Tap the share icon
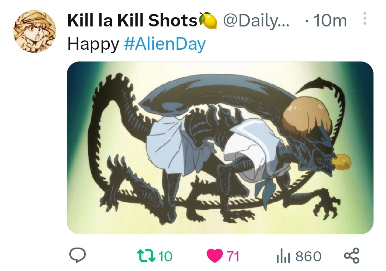Screen dimensions: 386x271 [x=352, y=256]
